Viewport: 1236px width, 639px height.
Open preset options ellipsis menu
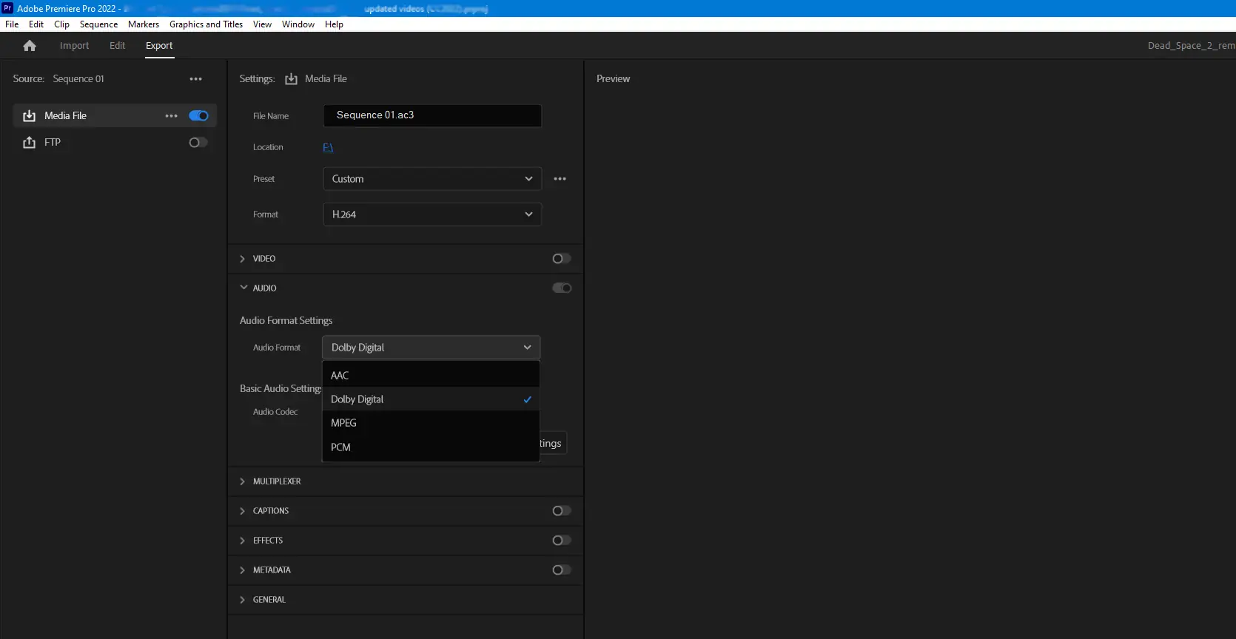click(x=560, y=179)
